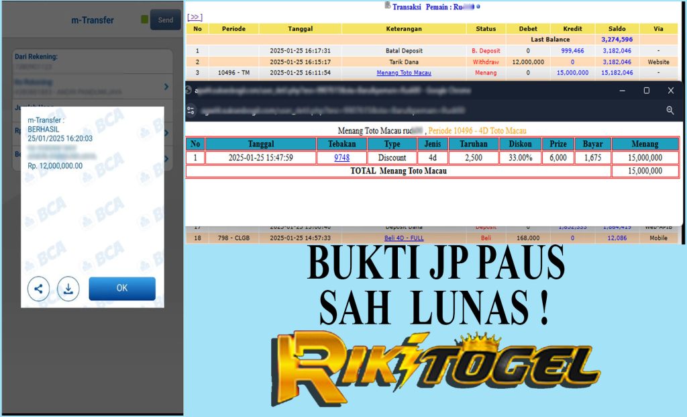Open the Menang Toto Macau link in row 3

(404, 73)
